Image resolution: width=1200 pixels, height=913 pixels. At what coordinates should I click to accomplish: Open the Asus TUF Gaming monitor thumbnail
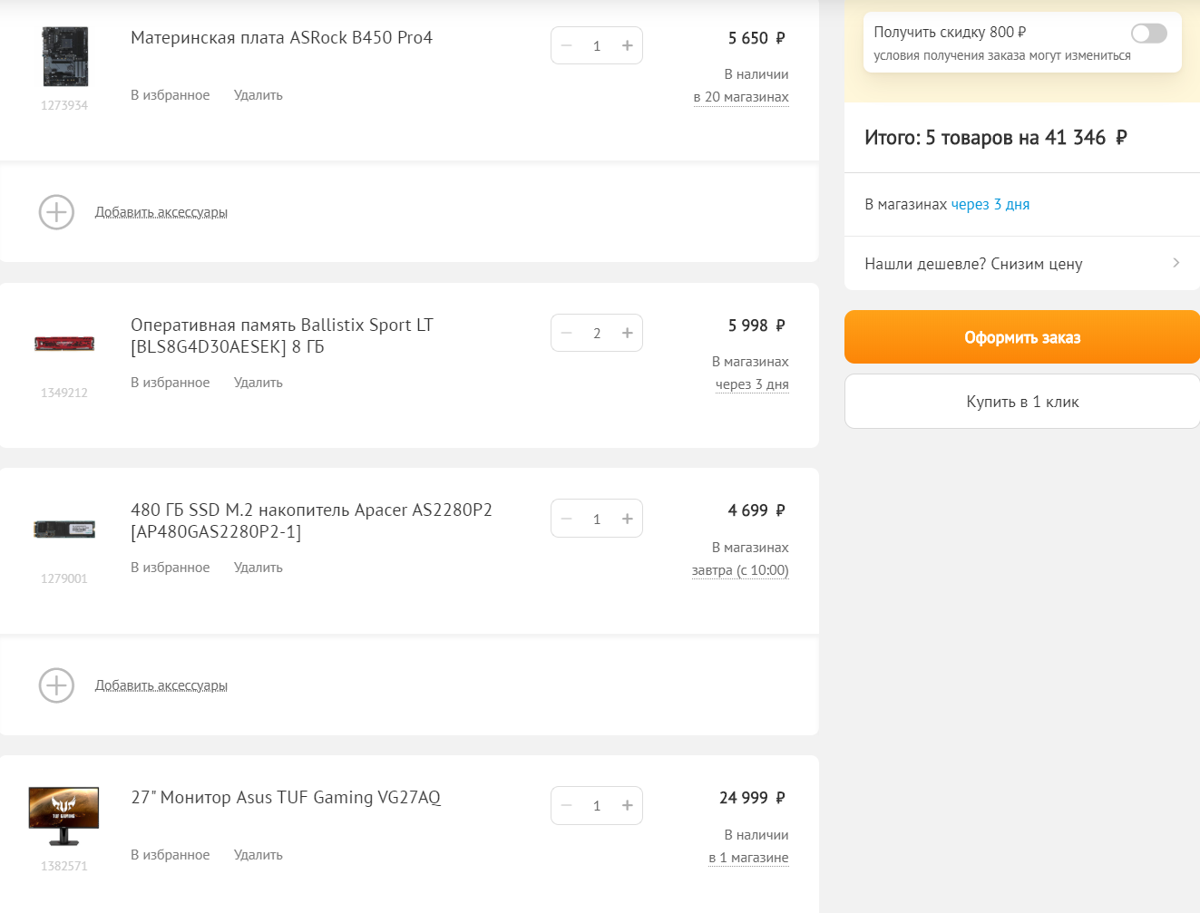63,815
